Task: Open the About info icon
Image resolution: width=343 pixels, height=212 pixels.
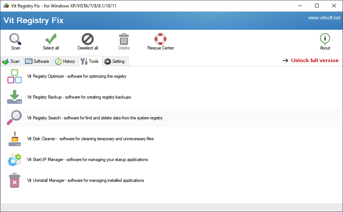Action: click(x=325, y=39)
